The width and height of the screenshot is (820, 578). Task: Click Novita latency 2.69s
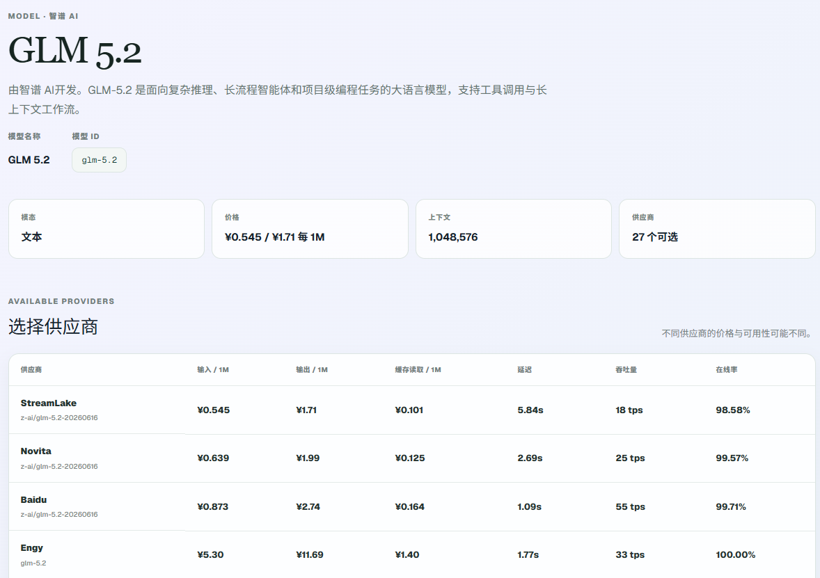[x=530, y=458]
